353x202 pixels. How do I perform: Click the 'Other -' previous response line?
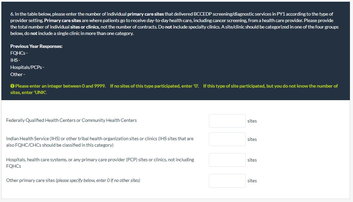(x=18, y=74)
